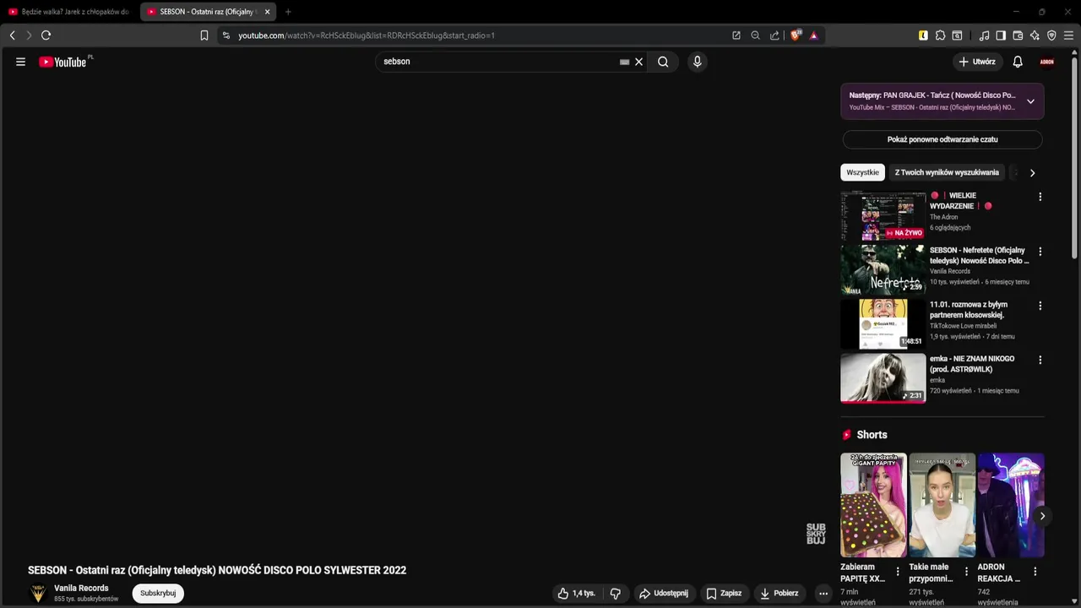Open the music note playlist icon
Screen dimensions: 1081x608
coord(984,35)
